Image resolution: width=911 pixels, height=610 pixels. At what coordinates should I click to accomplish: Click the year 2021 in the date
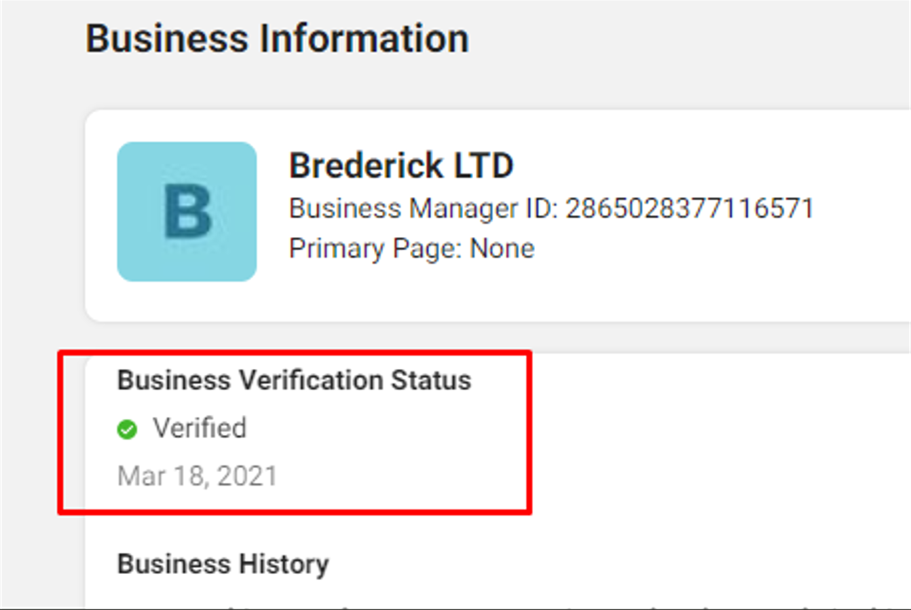click(247, 476)
